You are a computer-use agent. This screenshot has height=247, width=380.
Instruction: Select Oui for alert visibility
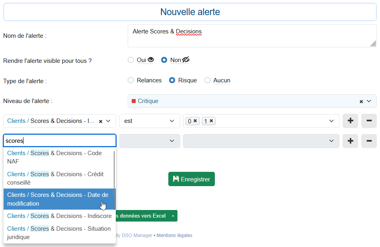(x=131, y=60)
